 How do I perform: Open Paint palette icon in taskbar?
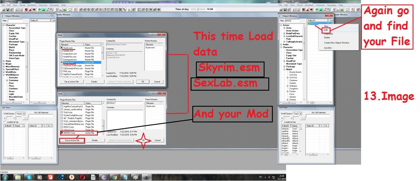[x=135, y=177]
